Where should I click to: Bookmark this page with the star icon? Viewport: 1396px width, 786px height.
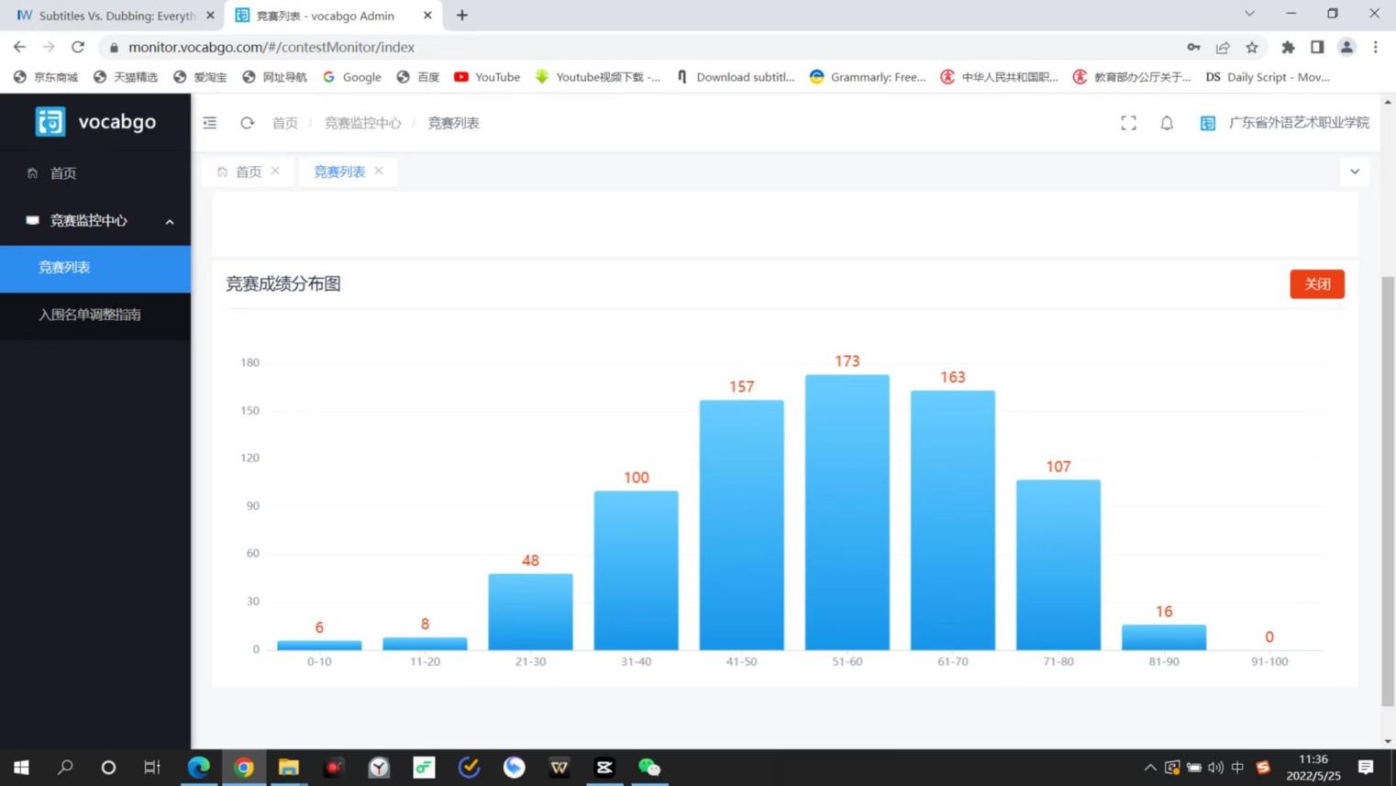[1251, 47]
